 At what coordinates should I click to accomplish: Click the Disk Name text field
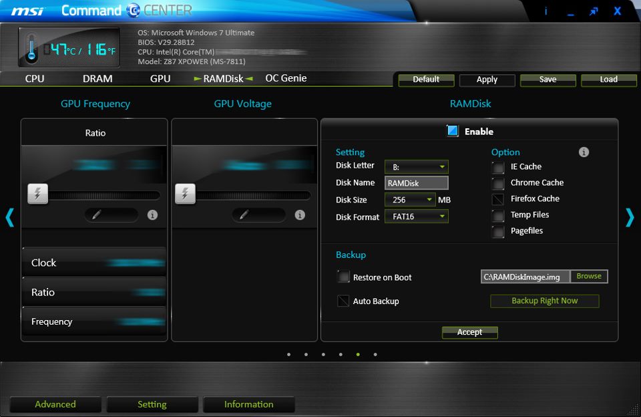pyautogui.click(x=417, y=183)
